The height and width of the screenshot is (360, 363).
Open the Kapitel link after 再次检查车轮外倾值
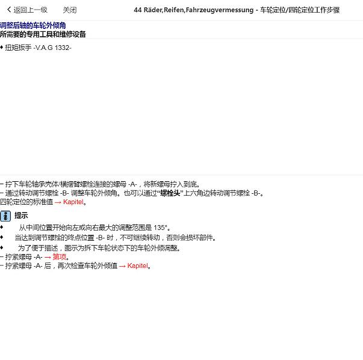[137, 265]
